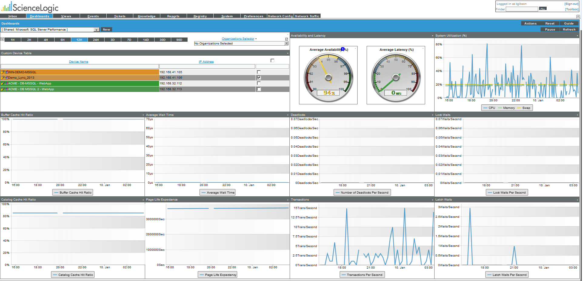Switch to the Events tab
583x281 pixels.
coord(93,16)
